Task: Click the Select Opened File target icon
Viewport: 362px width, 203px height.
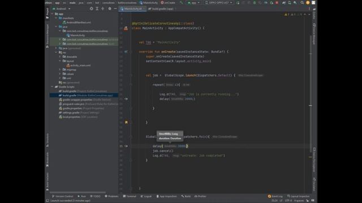Action: coord(92,9)
